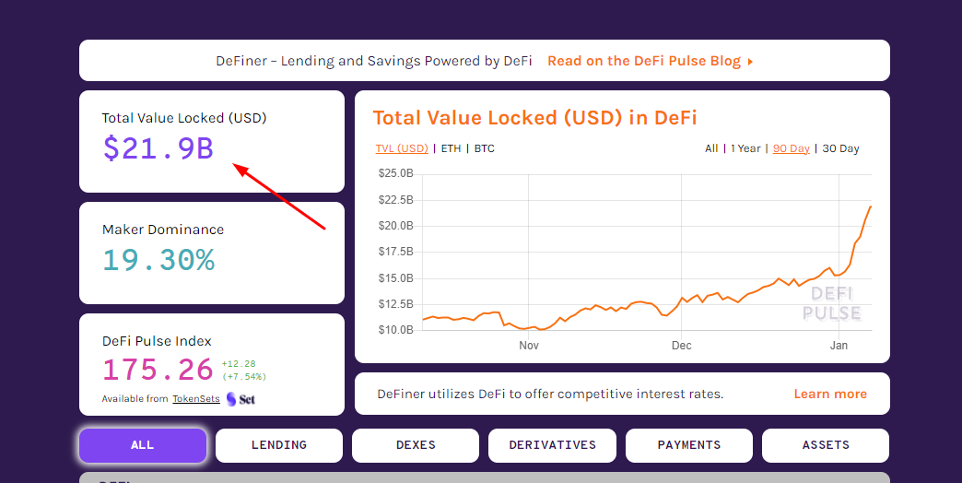Select the 30 Day range
Screen dimensions: 962x483
pyautogui.click(x=840, y=148)
